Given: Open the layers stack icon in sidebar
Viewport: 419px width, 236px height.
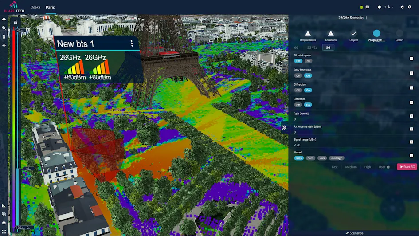Looking at the screenshot, I should point(4,223).
